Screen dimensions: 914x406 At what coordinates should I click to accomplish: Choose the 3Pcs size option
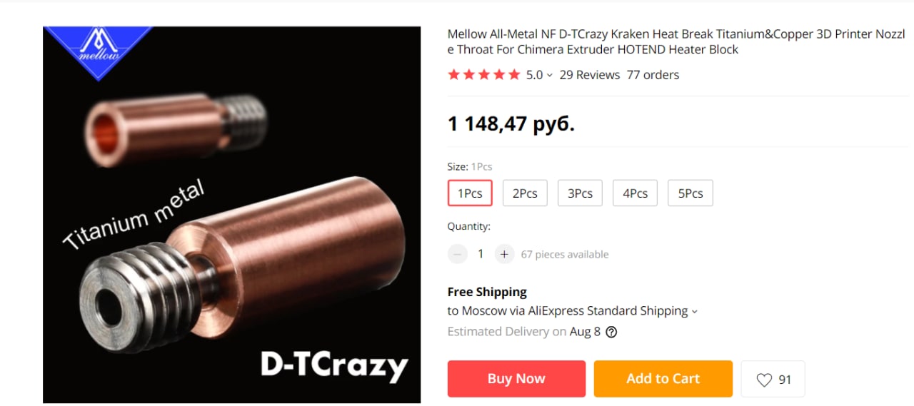[x=580, y=193]
